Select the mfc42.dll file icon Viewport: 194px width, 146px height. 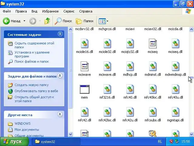click(x=85, y=112)
